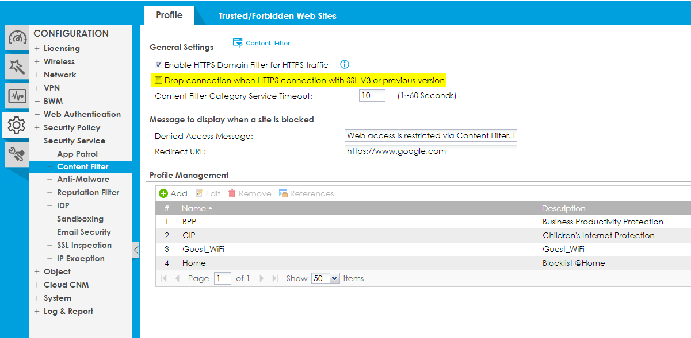Open the SSL Inspection menu item
The image size is (691, 338).
[84, 246]
